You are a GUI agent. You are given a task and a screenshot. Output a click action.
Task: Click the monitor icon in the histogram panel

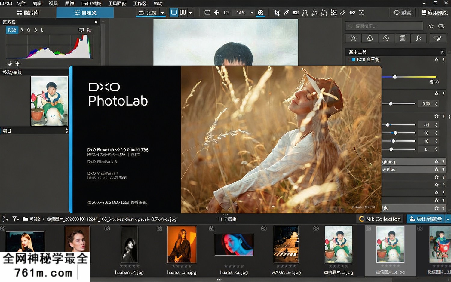pos(81,30)
